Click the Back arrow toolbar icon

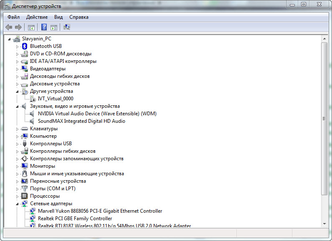pyautogui.click(x=9, y=27)
